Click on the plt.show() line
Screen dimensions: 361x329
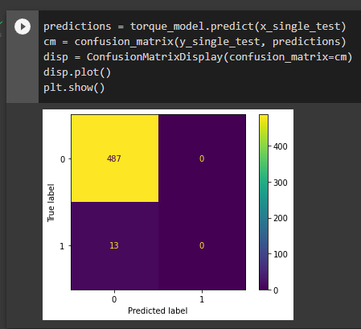click(x=74, y=88)
